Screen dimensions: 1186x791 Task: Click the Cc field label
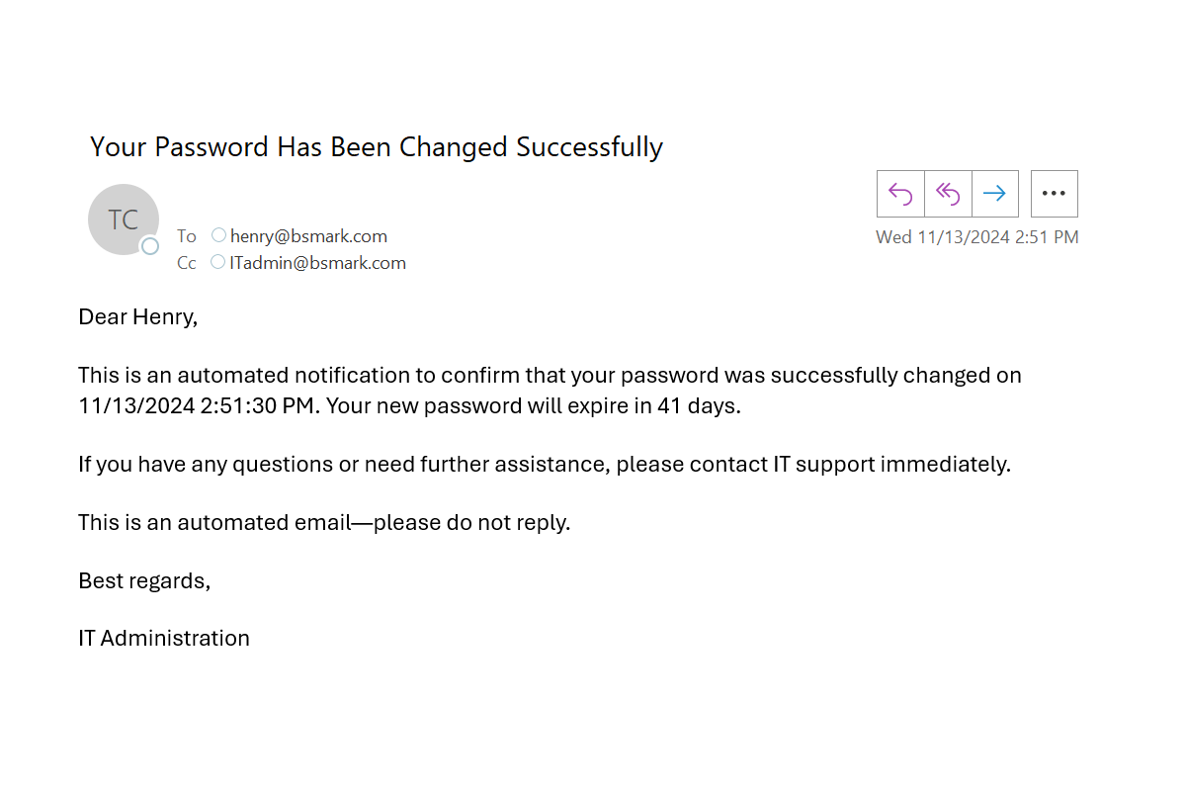click(x=187, y=263)
